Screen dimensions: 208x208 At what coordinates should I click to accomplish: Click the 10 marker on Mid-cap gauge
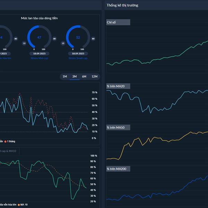pos(24,43)
